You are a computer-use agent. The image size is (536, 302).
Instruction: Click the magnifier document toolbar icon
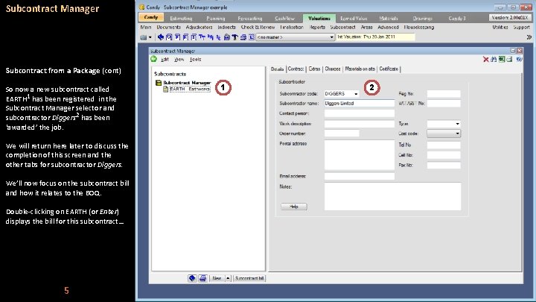click(169, 37)
